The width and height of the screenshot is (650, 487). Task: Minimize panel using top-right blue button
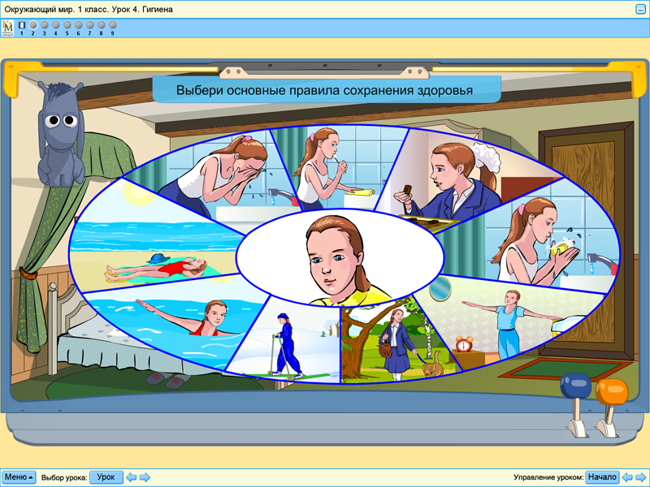(x=641, y=9)
